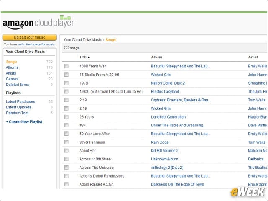Tick the checkbox for Across 110th Street
268x201 pixels.
tap(66, 159)
